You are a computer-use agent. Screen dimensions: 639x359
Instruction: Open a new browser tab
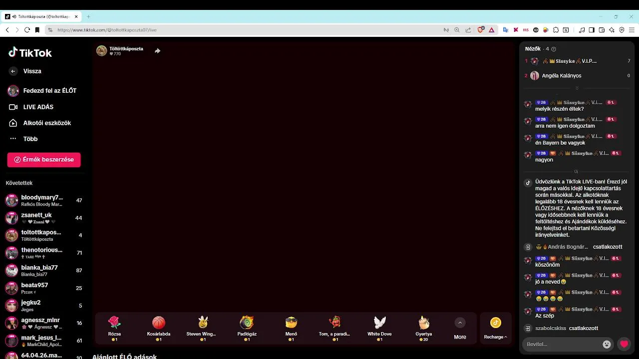(x=88, y=16)
